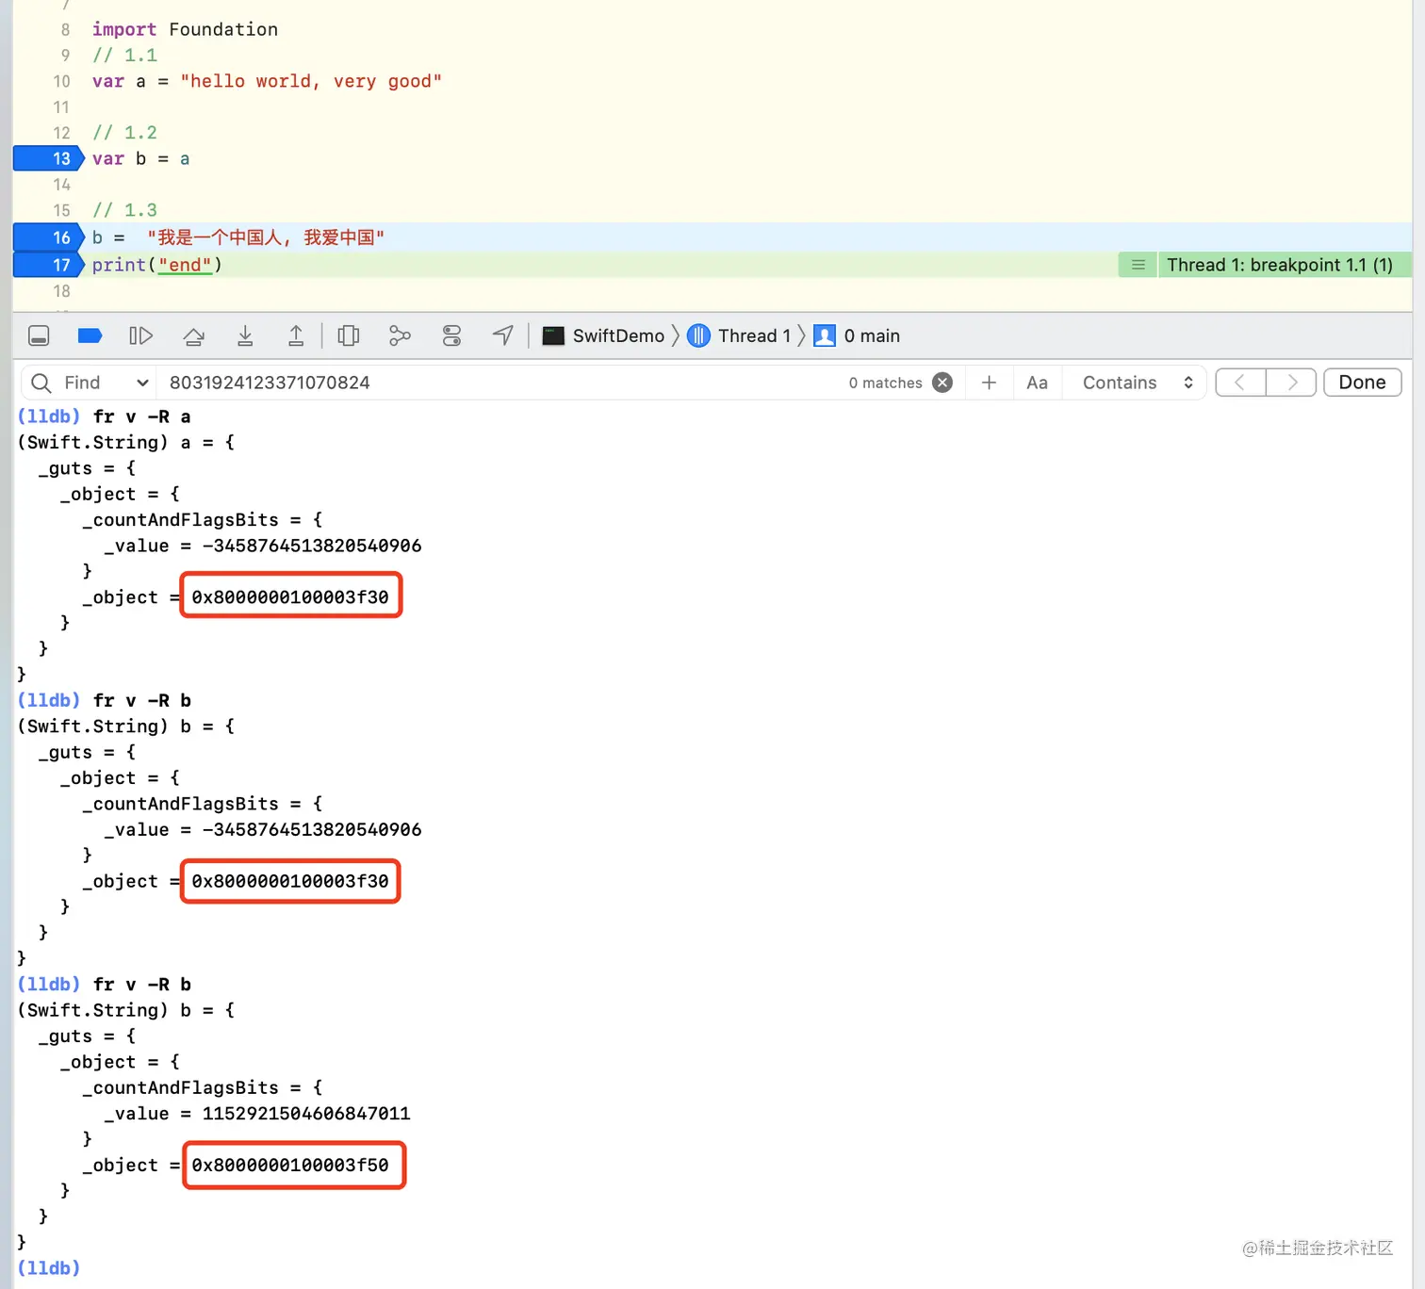Open the debug view hierarchy
Viewport: 1425px width, 1289px height.
(349, 335)
